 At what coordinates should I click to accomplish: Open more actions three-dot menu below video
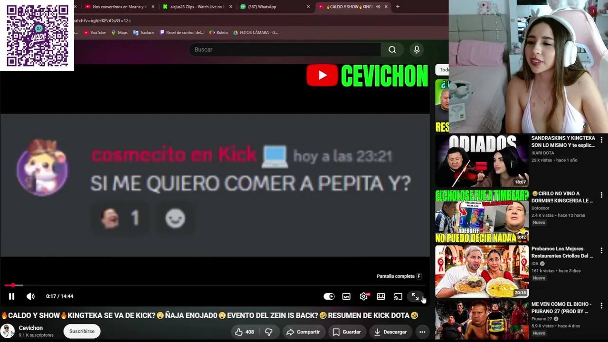coord(422,332)
